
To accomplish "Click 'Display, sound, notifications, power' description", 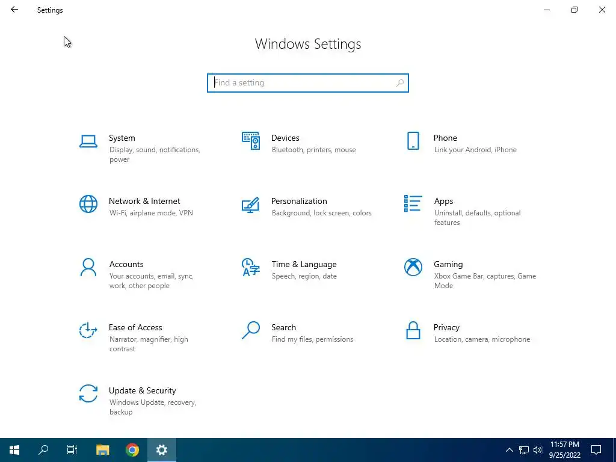I will point(155,155).
